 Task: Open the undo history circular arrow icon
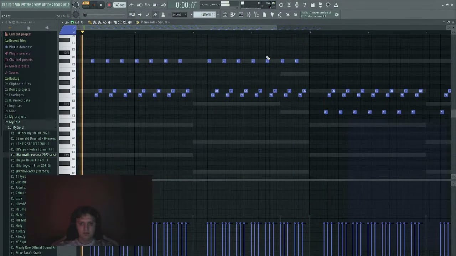coord(281,5)
